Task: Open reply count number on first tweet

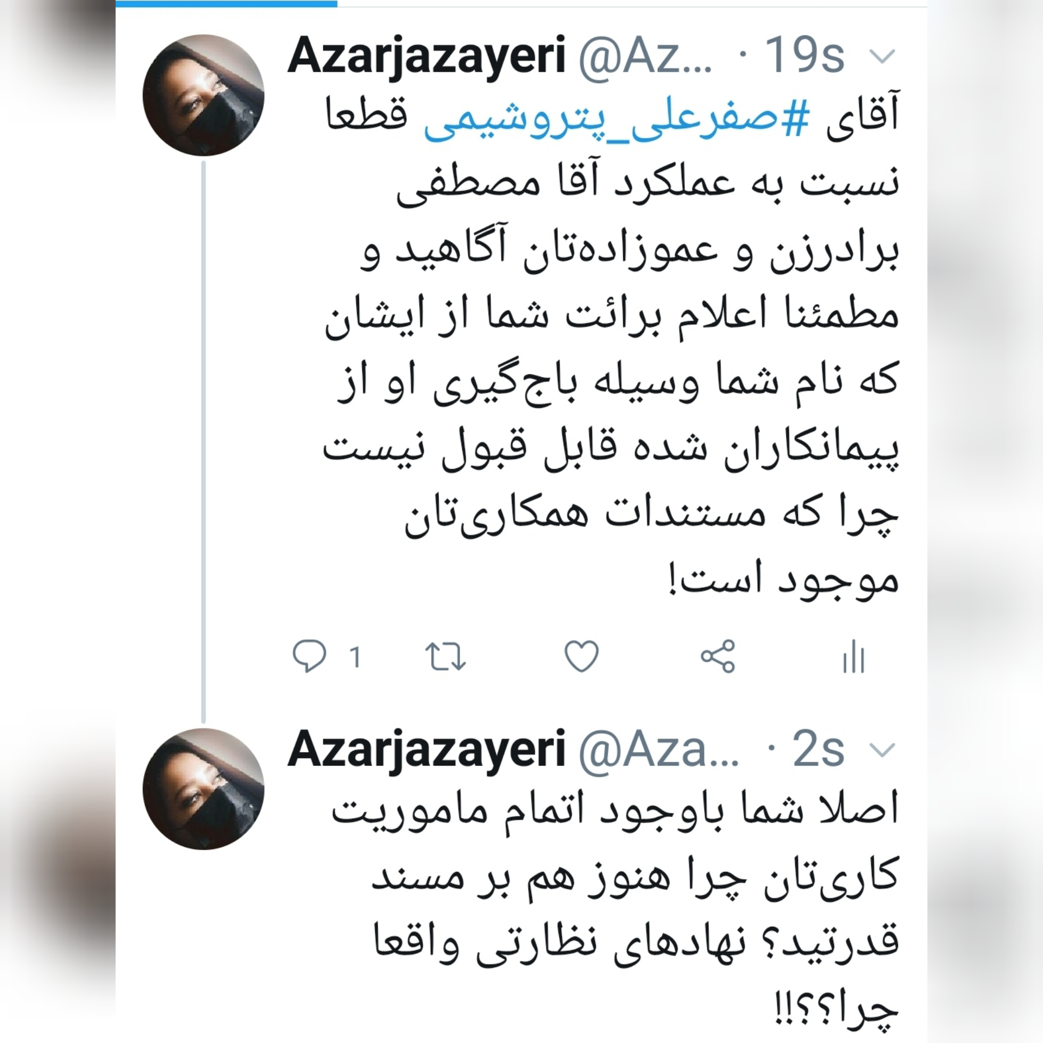Action: [355, 657]
